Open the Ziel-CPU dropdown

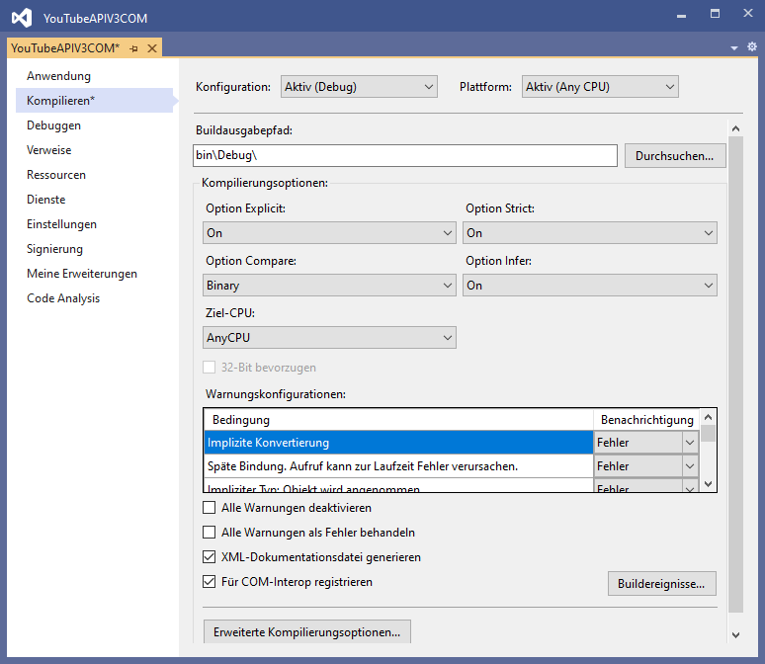click(329, 338)
